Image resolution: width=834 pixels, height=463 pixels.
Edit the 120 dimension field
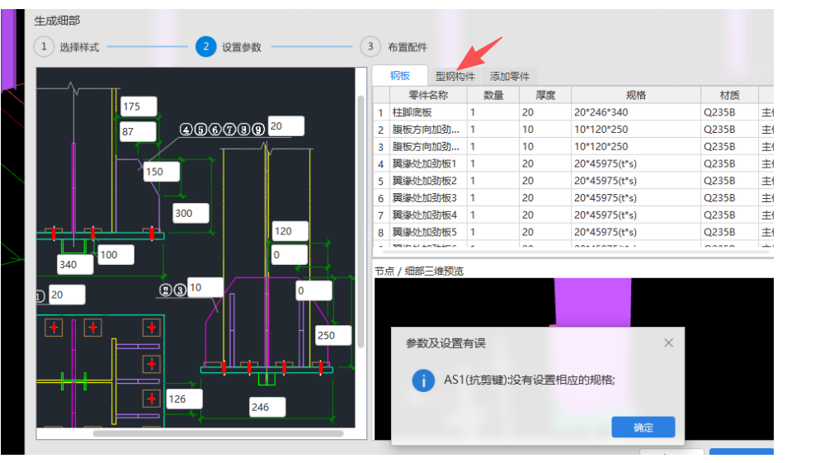[290, 231]
